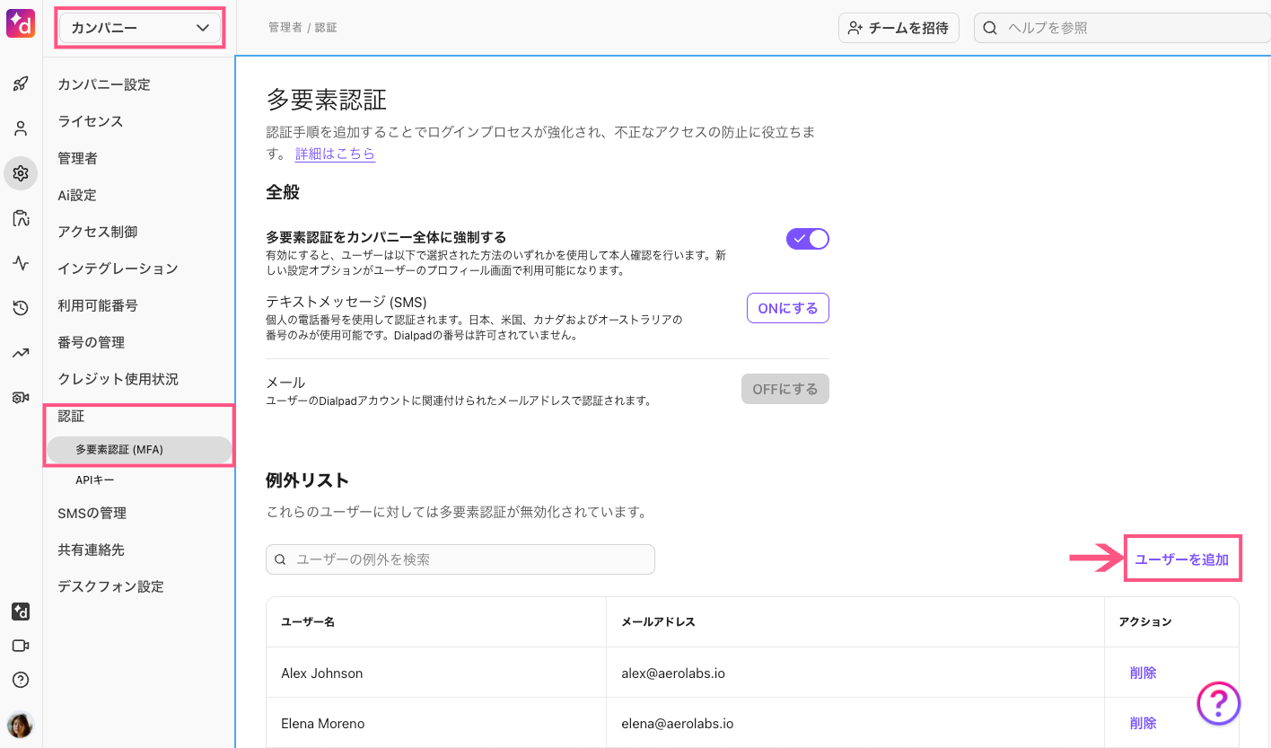Open Ai設定 menu item
Viewport: 1271px width, 748px height.
click(x=77, y=195)
